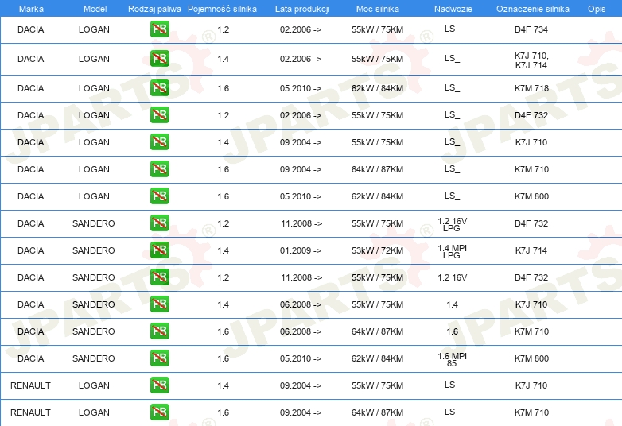
Task: Click the Marka column header
Action: pos(31,9)
